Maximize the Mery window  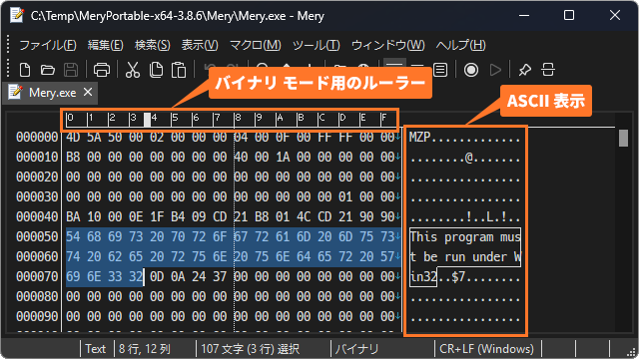click(569, 16)
